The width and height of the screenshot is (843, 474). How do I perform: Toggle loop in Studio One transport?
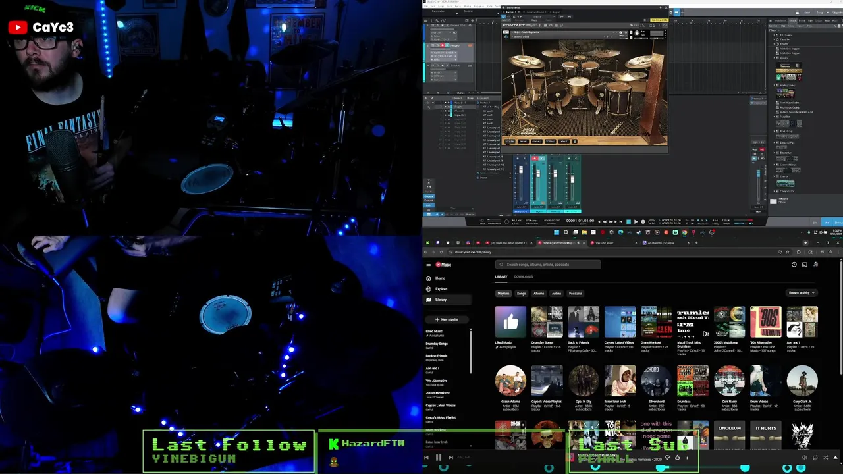coord(651,222)
